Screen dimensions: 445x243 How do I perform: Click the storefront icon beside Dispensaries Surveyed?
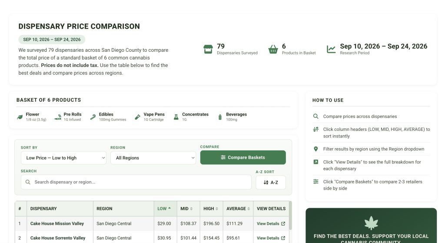(208, 49)
